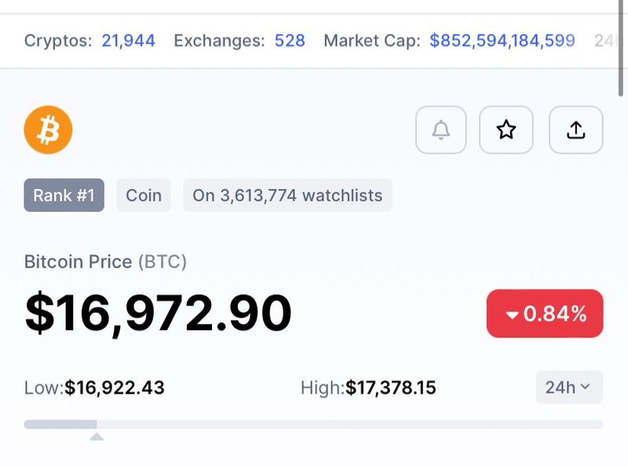This screenshot has height=466, width=628.
Task: Click the share upload icon button
Action: click(x=575, y=130)
